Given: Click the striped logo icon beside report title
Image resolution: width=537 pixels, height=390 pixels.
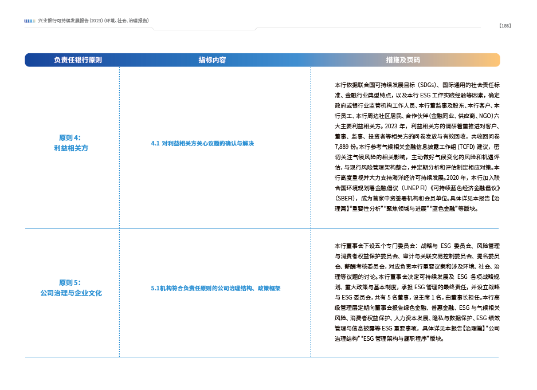Looking at the screenshot, I should (30, 21).
